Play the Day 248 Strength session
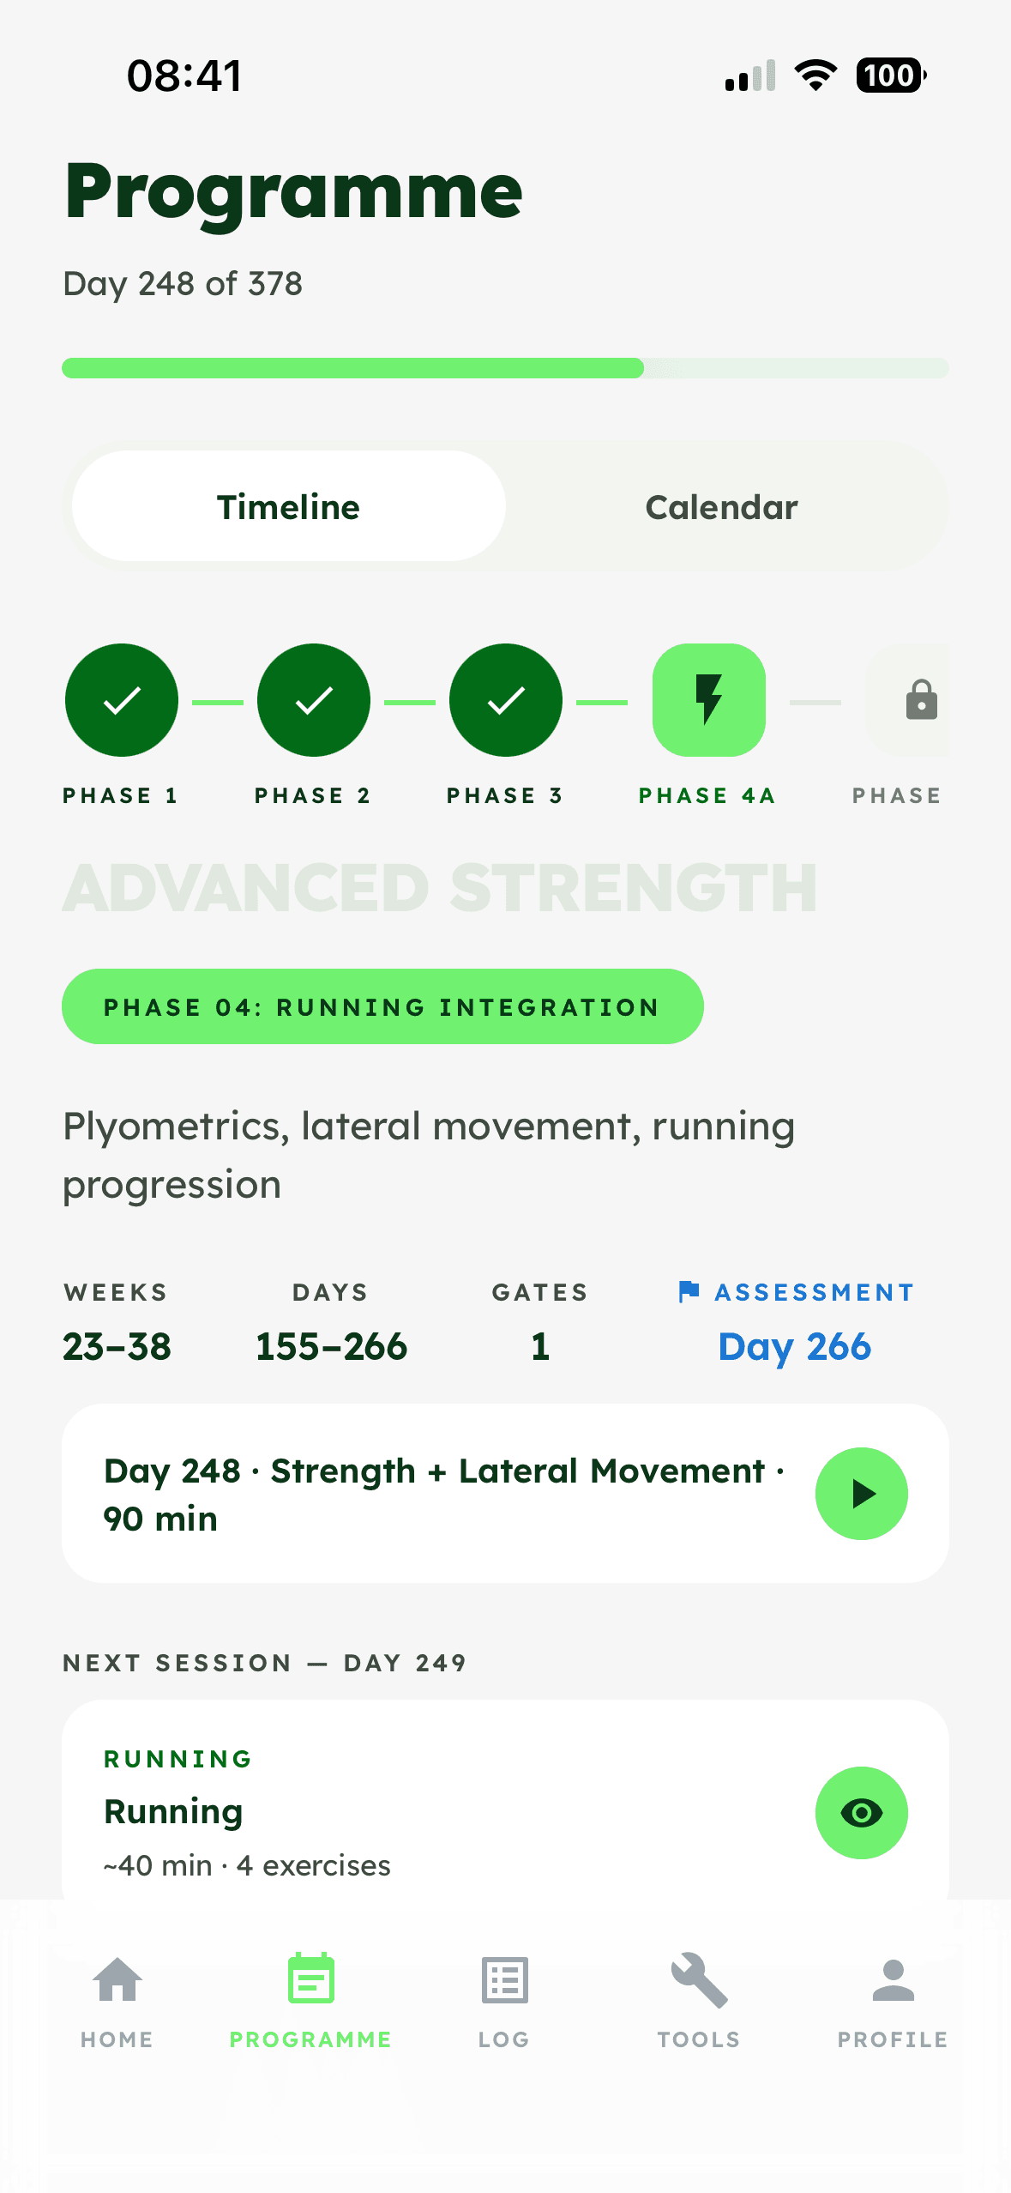 click(861, 1493)
